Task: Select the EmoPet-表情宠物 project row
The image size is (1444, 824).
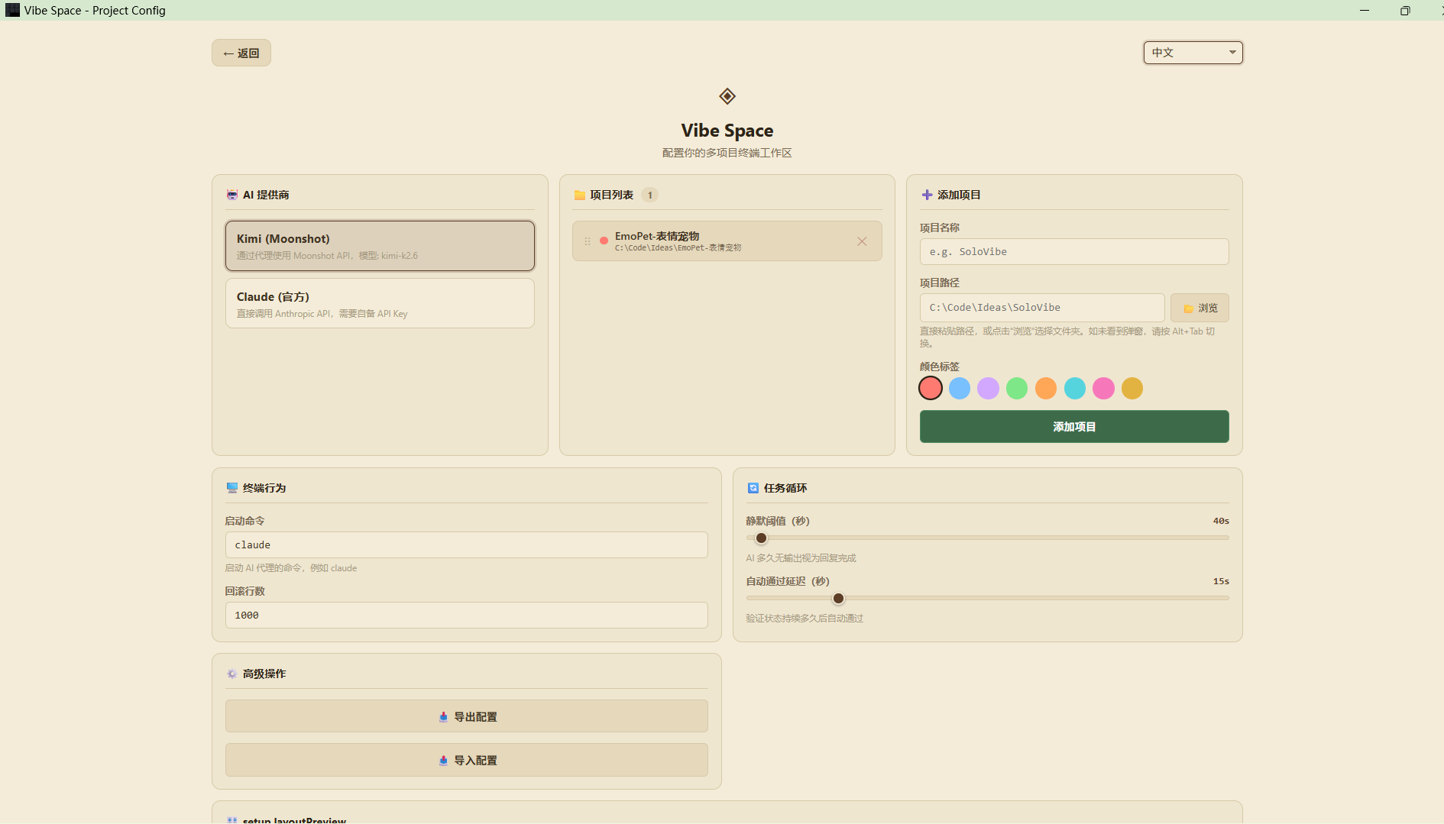Action: [727, 241]
